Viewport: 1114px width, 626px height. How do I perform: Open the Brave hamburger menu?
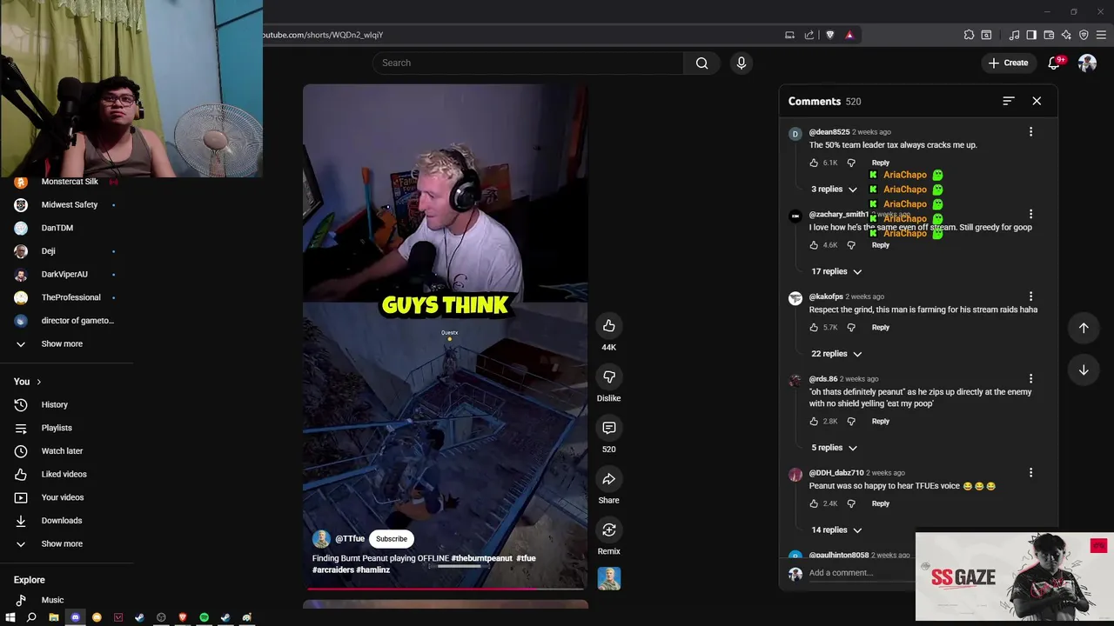pyautogui.click(x=1101, y=35)
